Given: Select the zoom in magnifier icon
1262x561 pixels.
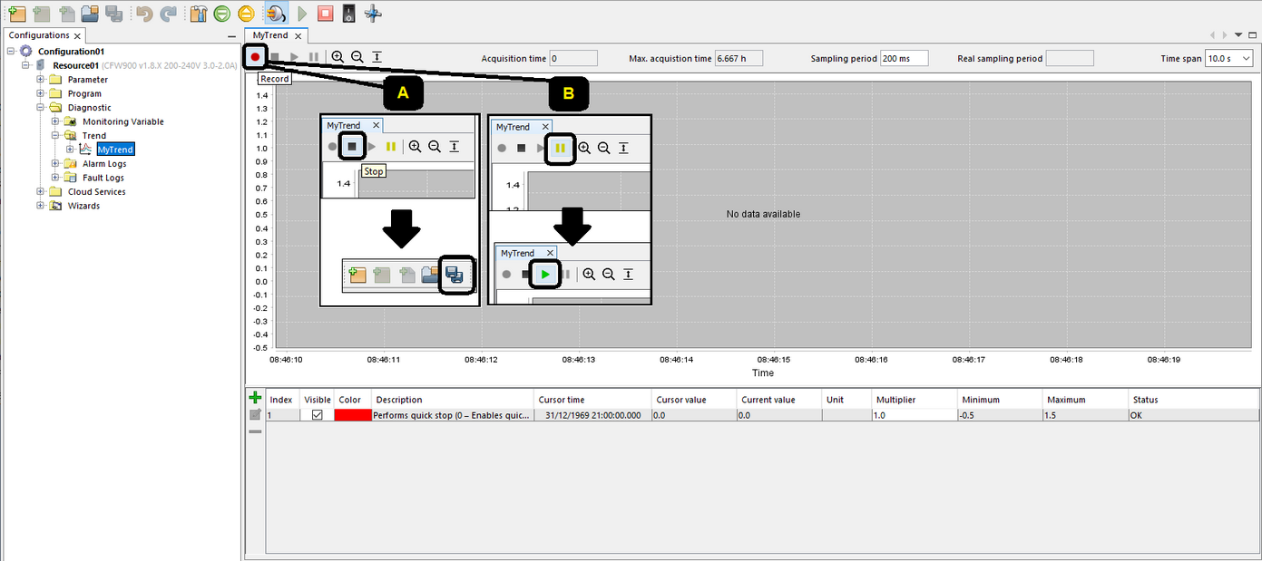Looking at the screenshot, I should point(338,56).
